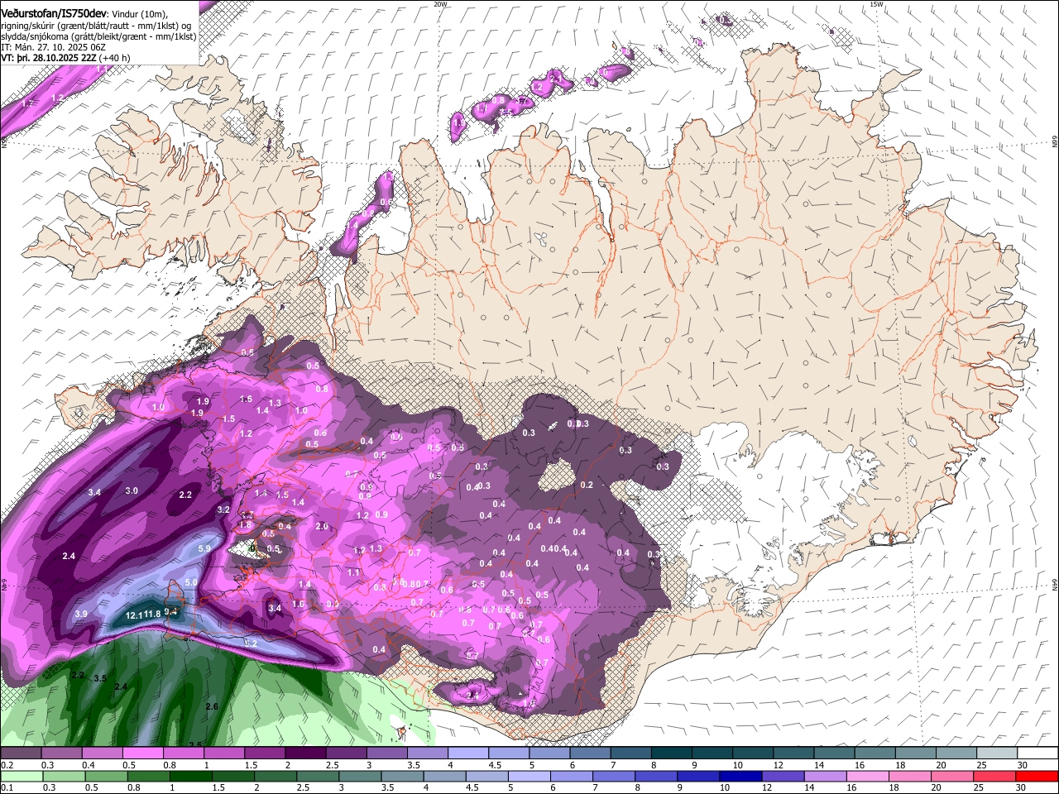This screenshot has height=794, width=1059.
Task: Select the 3.0 value in the purple band
Action: click(132, 490)
